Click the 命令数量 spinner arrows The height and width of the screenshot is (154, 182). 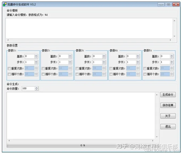pyautogui.click(x=37, y=89)
